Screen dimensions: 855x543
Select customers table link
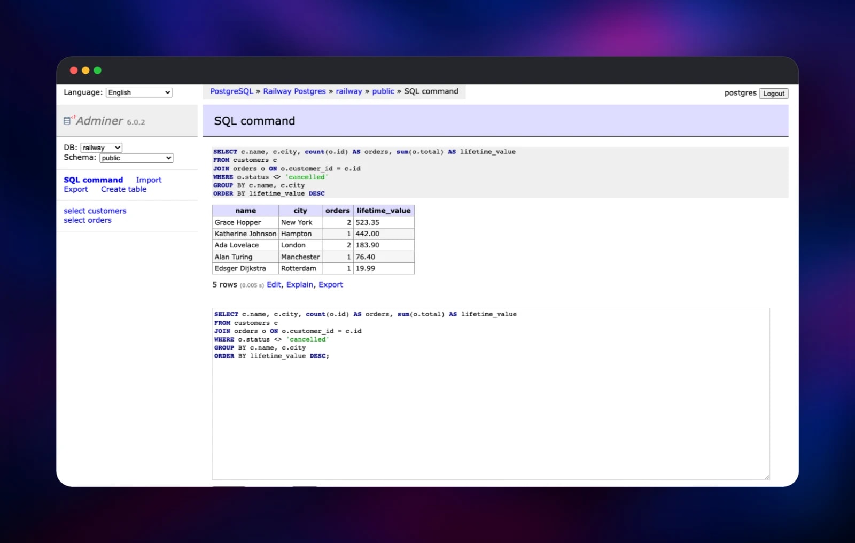pyautogui.click(x=95, y=211)
